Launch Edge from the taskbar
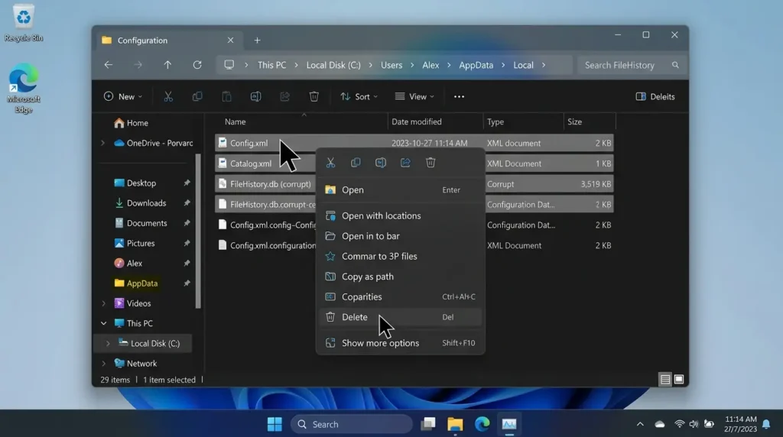783x437 pixels. [482, 424]
